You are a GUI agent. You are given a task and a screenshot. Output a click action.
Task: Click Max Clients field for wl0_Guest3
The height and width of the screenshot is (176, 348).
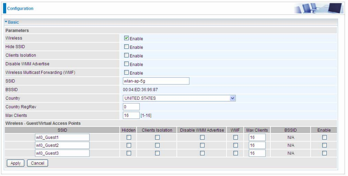(257, 153)
